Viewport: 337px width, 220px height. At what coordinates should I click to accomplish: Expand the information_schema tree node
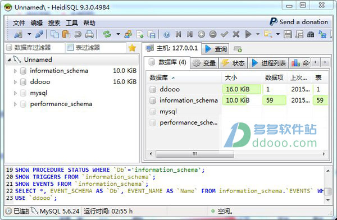point(15,71)
